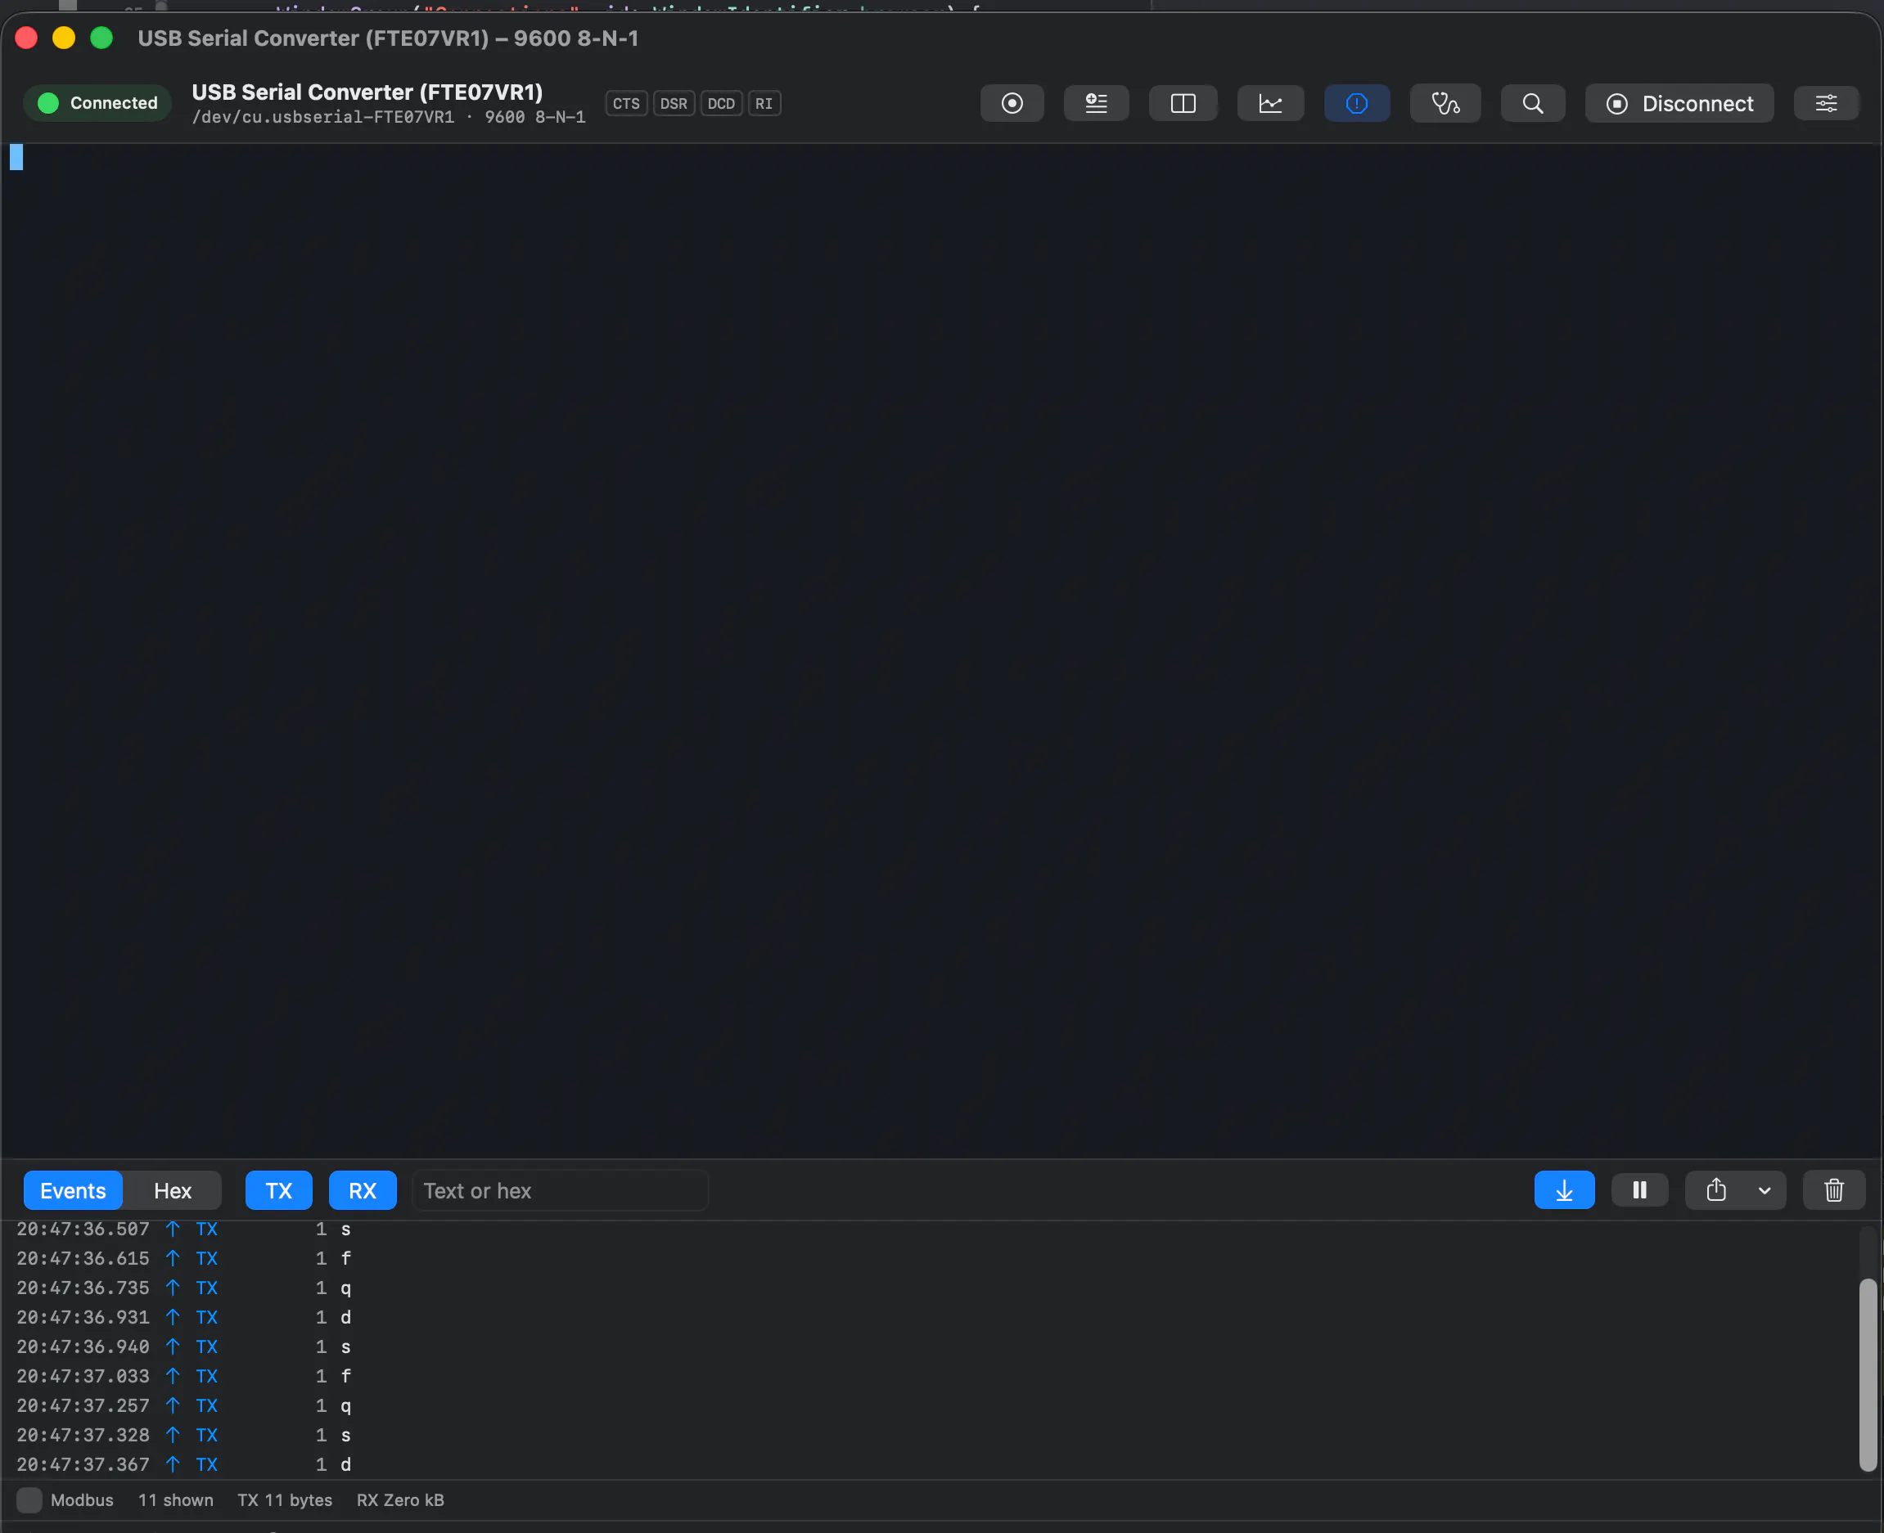Expand the export options chevron
Screen dimensions: 1884x1533
click(x=1765, y=1190)
